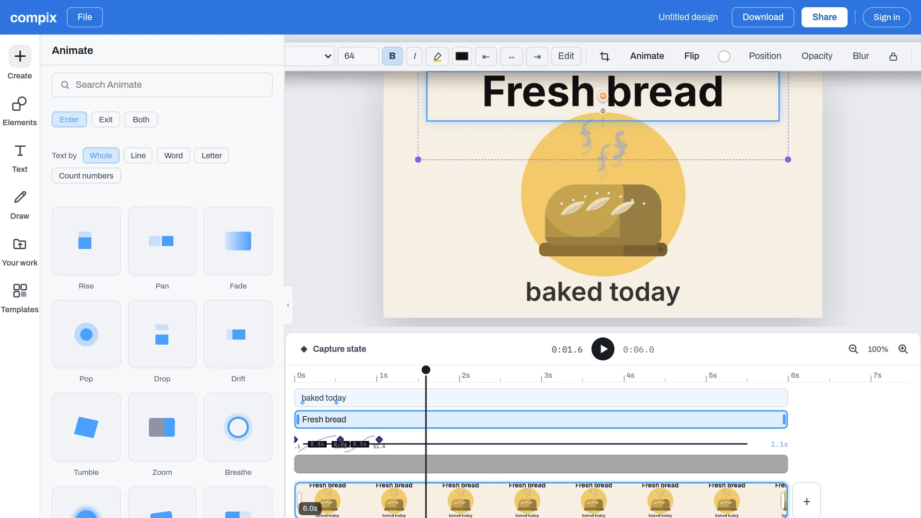Select the Both animation filter

click(141, 119)
